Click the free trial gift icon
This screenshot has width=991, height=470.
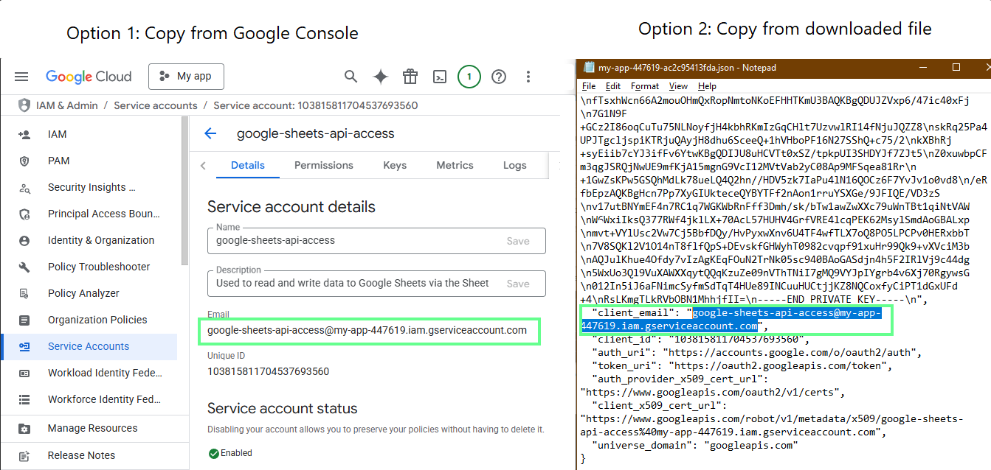tap(410, 76)
